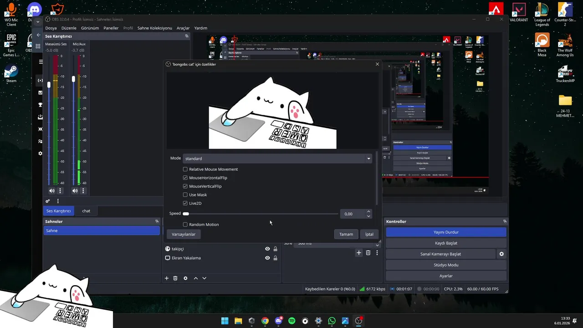The image size is (583, 328).
Task: Start recording with Kaydı Başlat
Action: pyautogui.click(x=446, y=243)
